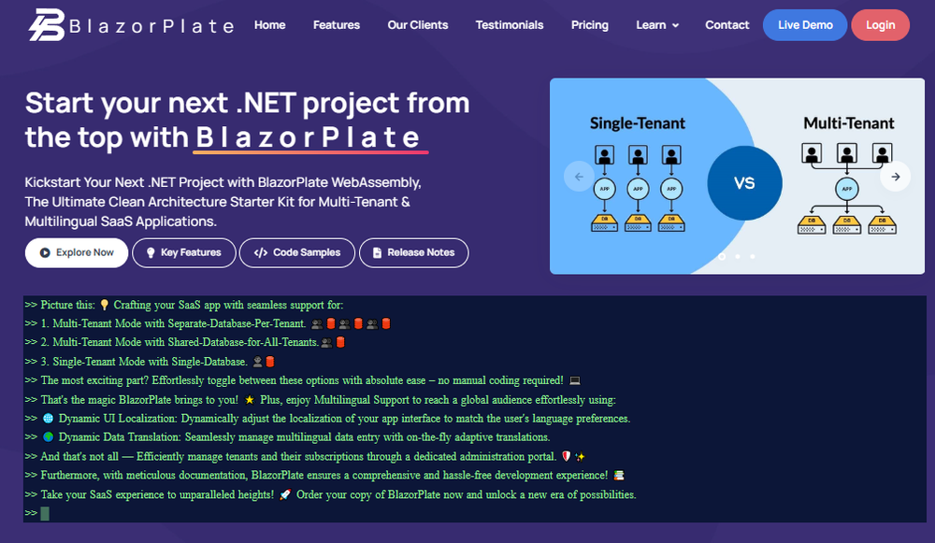Open the Pricing menu item
Screen dimensions: 935x543
pos(590,25)
